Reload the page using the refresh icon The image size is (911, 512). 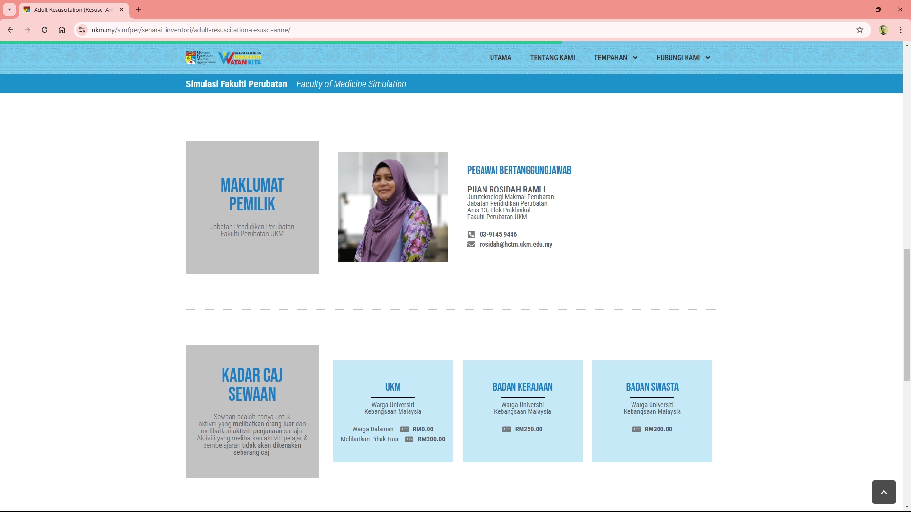45,30
